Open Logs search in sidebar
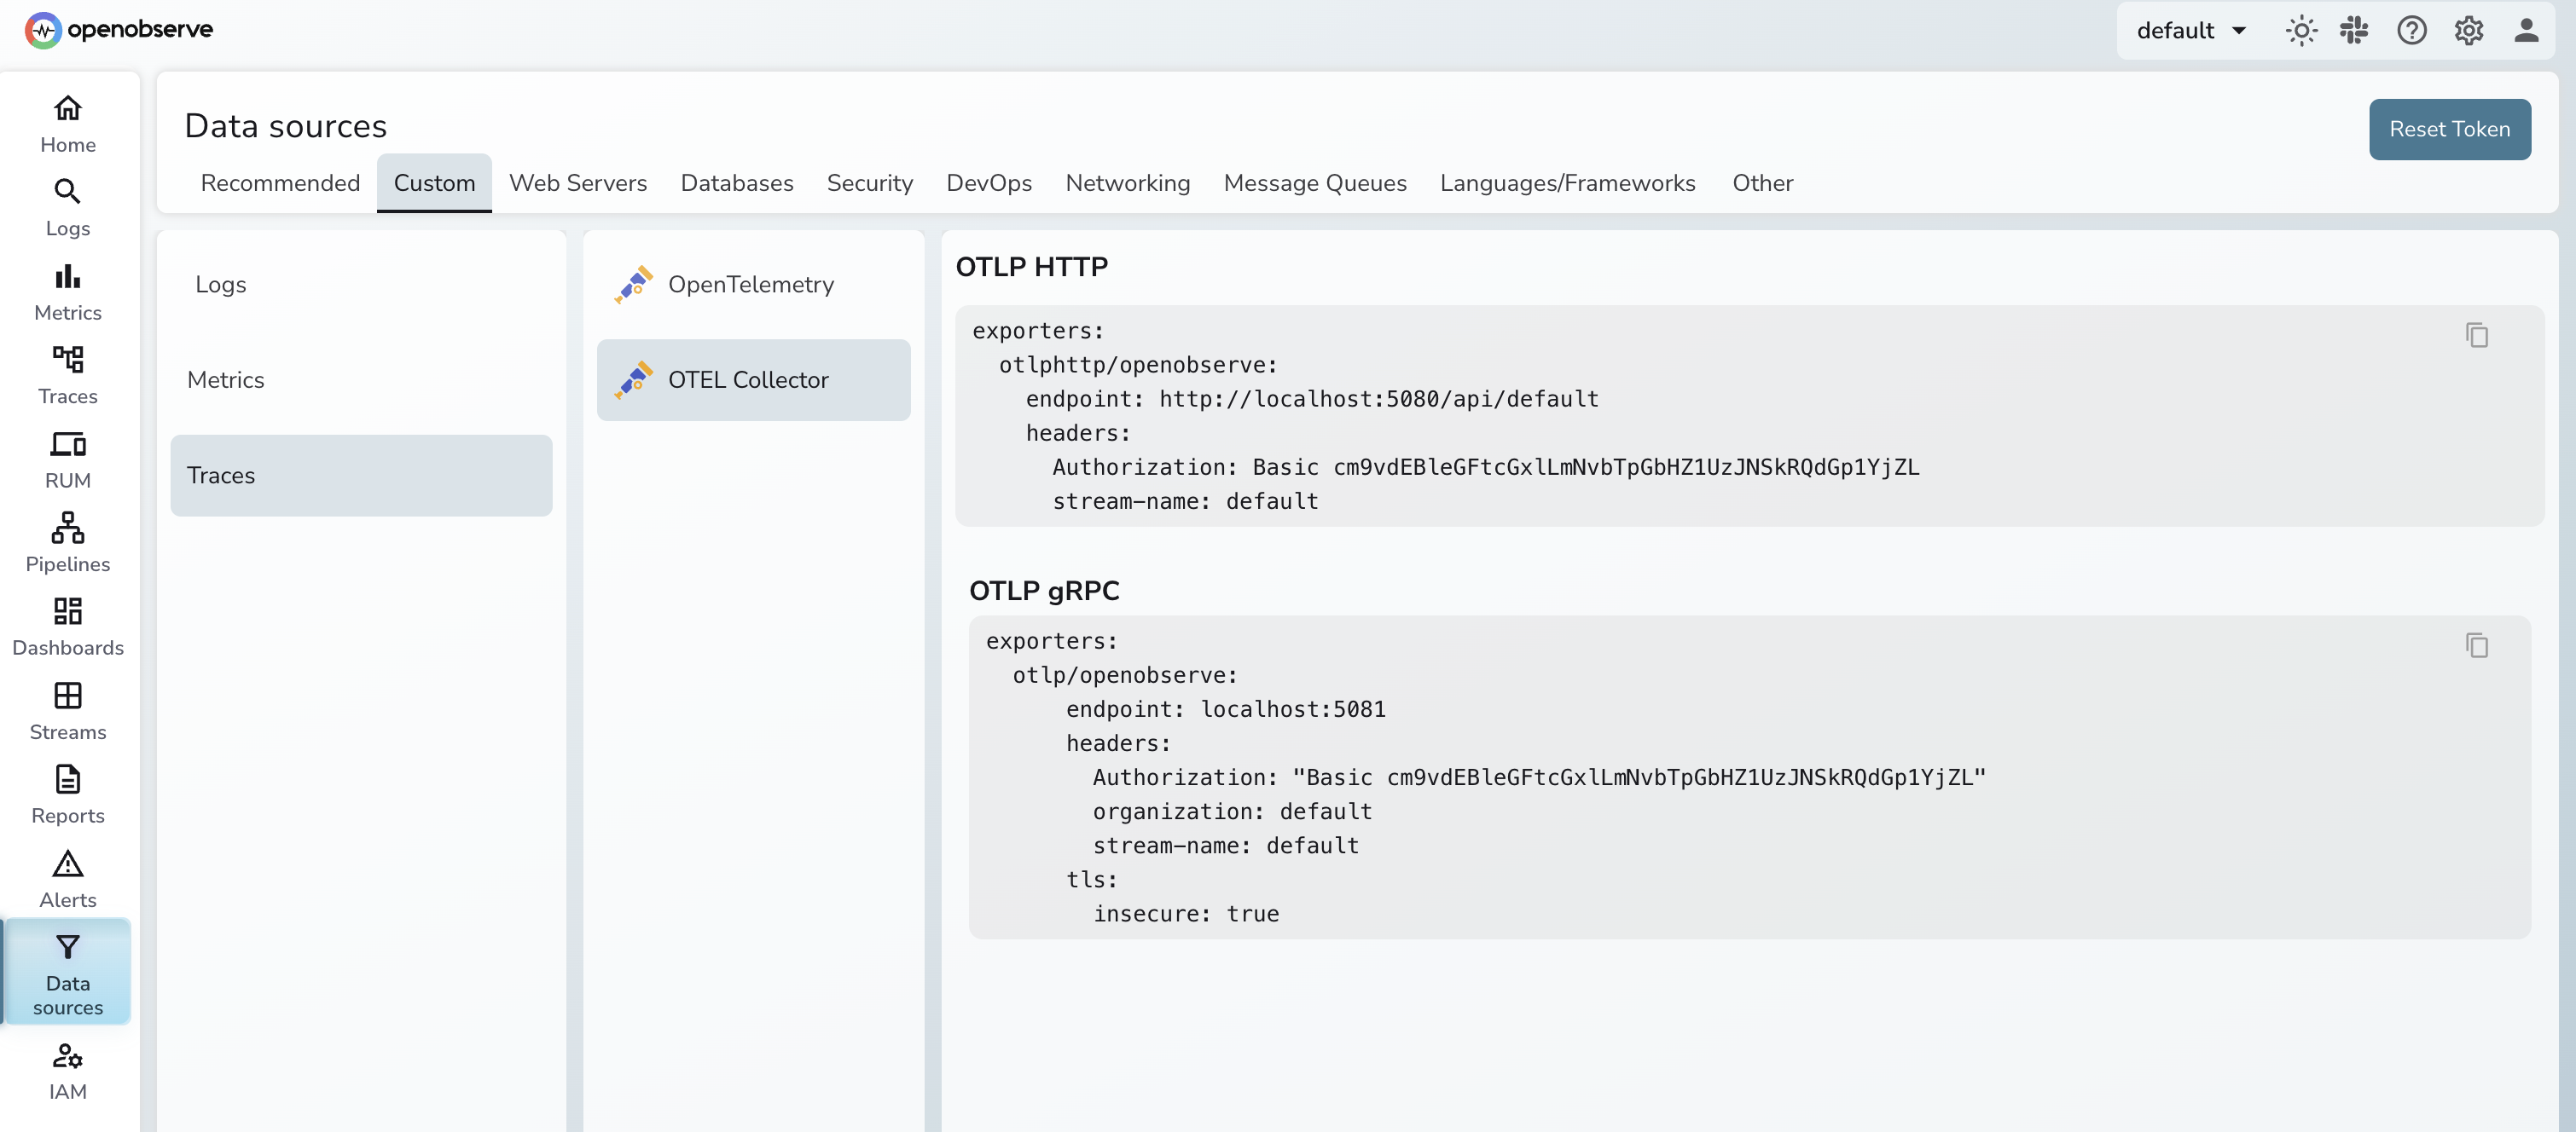 pyautogui.click(x=68, y=208)
